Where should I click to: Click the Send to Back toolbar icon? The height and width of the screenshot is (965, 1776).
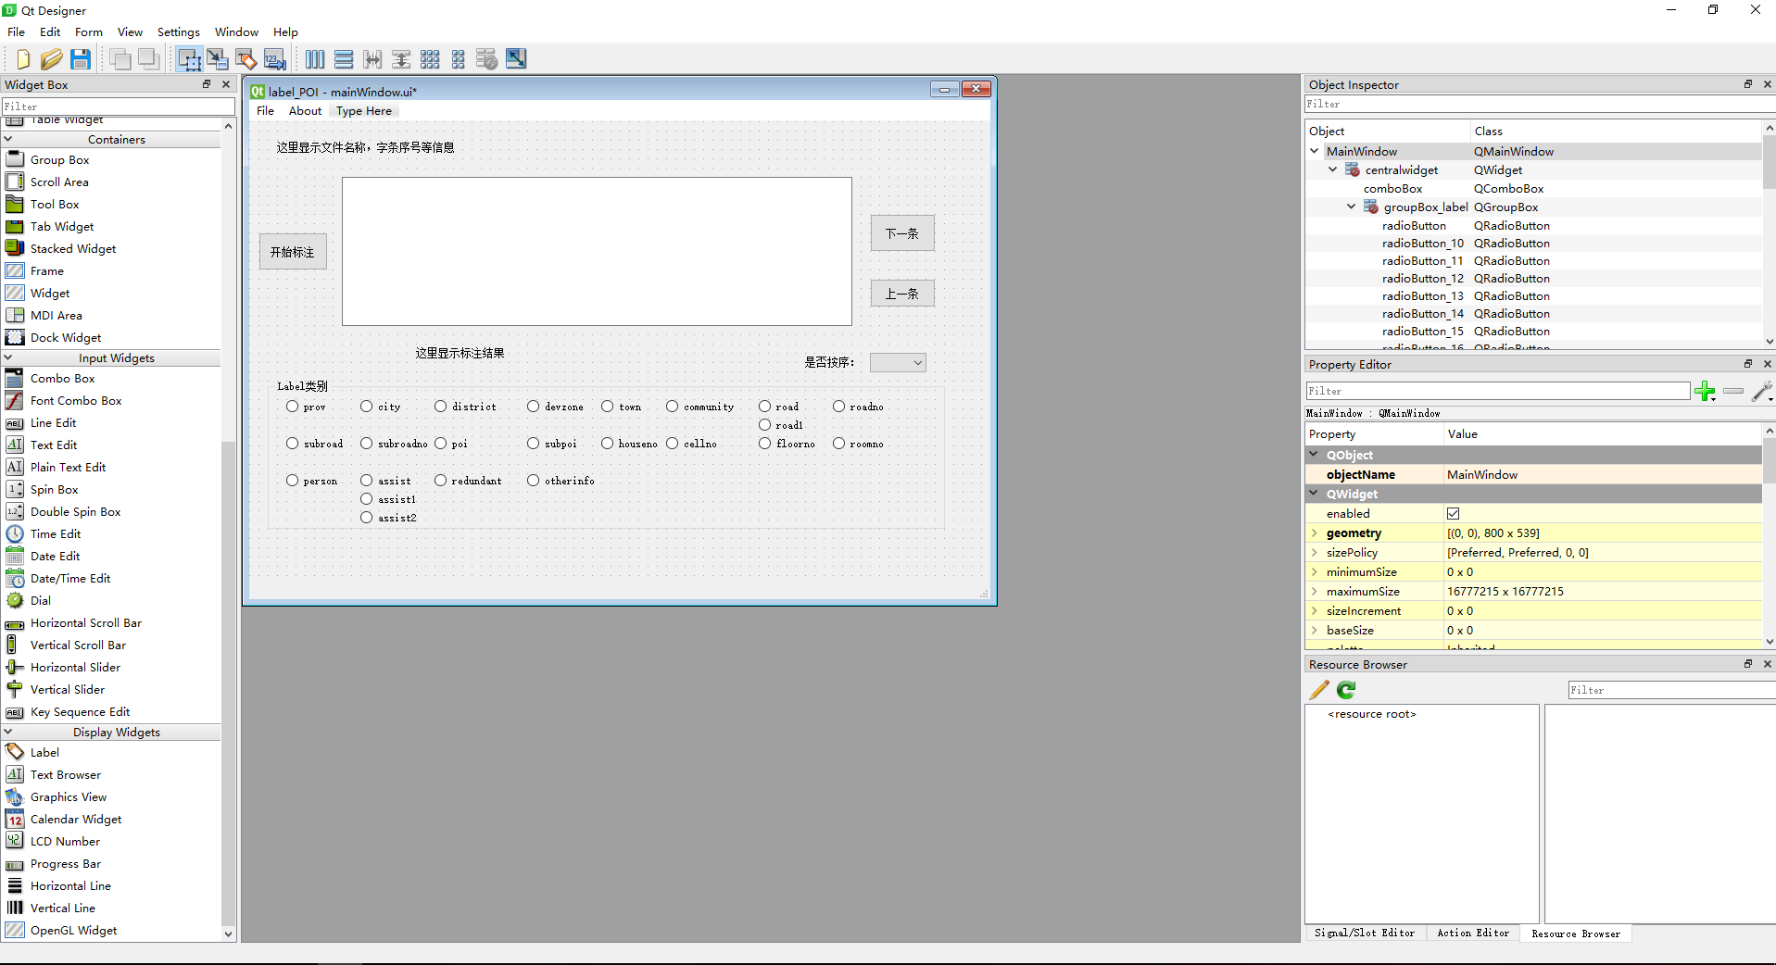pos(120,59)
